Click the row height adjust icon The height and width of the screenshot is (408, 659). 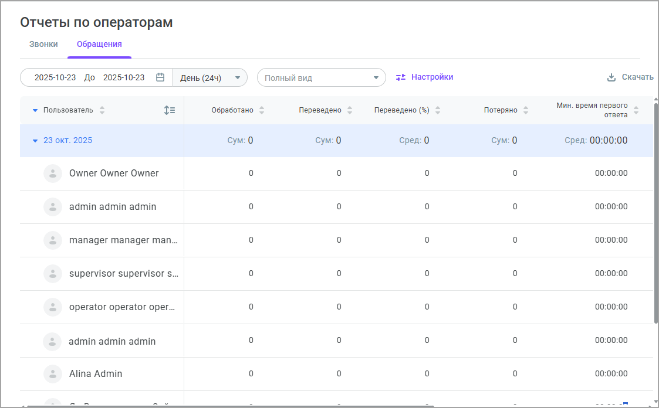pyautogui.click(x=170, y=110)
